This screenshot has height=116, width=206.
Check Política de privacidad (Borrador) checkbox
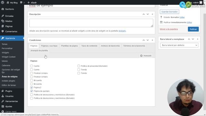pyautogui.click(x=79, y=66)
